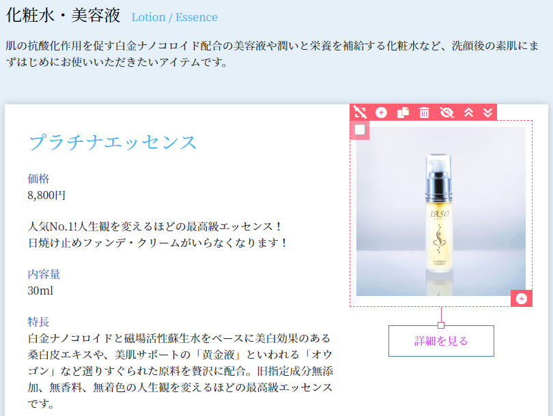Click the 価格 label
Screen dimensions: 553x416
click(x=38, y=179)
